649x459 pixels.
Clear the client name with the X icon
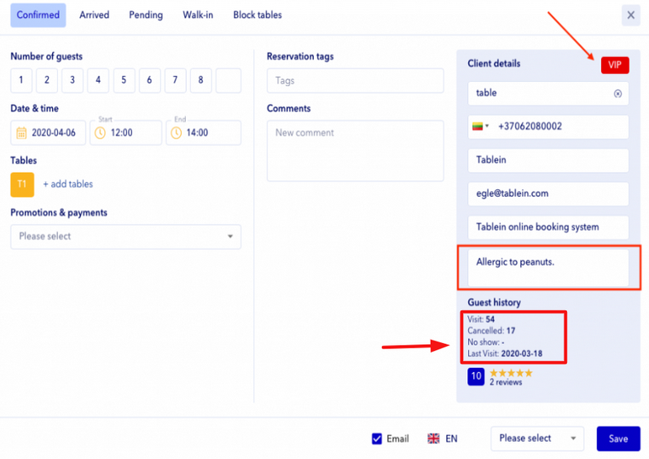618,94
